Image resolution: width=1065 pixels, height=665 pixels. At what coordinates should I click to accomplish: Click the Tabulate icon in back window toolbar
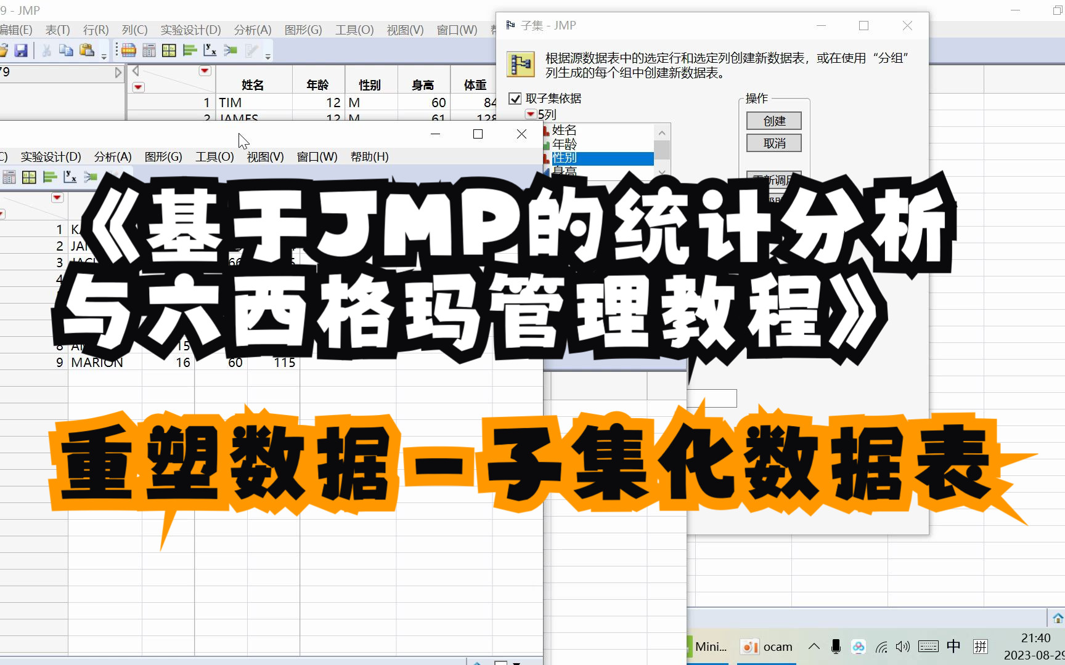(x=149, y=50)
